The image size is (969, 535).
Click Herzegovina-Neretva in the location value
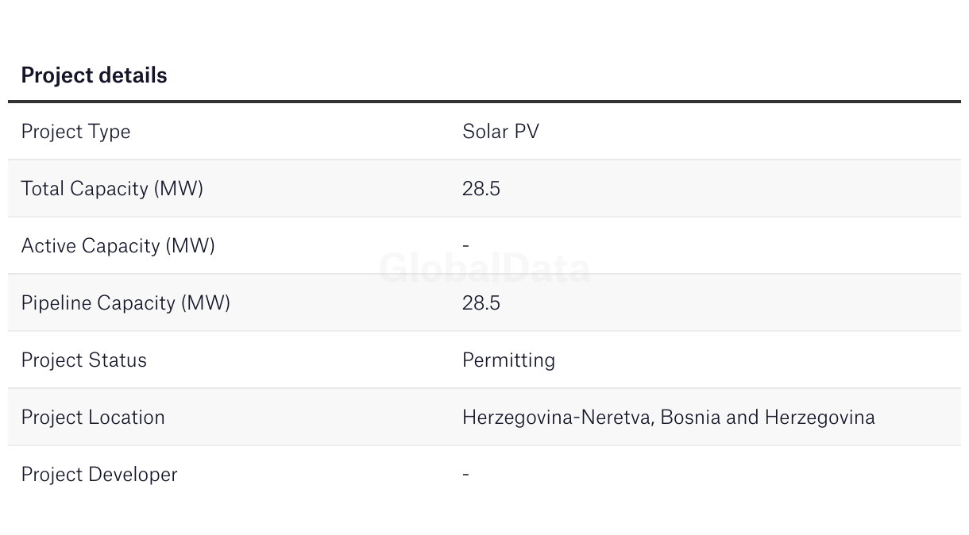click(x=557, y=418)
